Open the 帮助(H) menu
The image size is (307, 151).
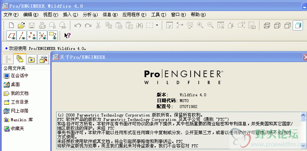tap(198, 15)
